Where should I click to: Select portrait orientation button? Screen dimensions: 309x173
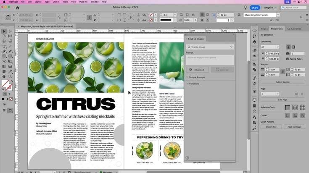point(288,47)
